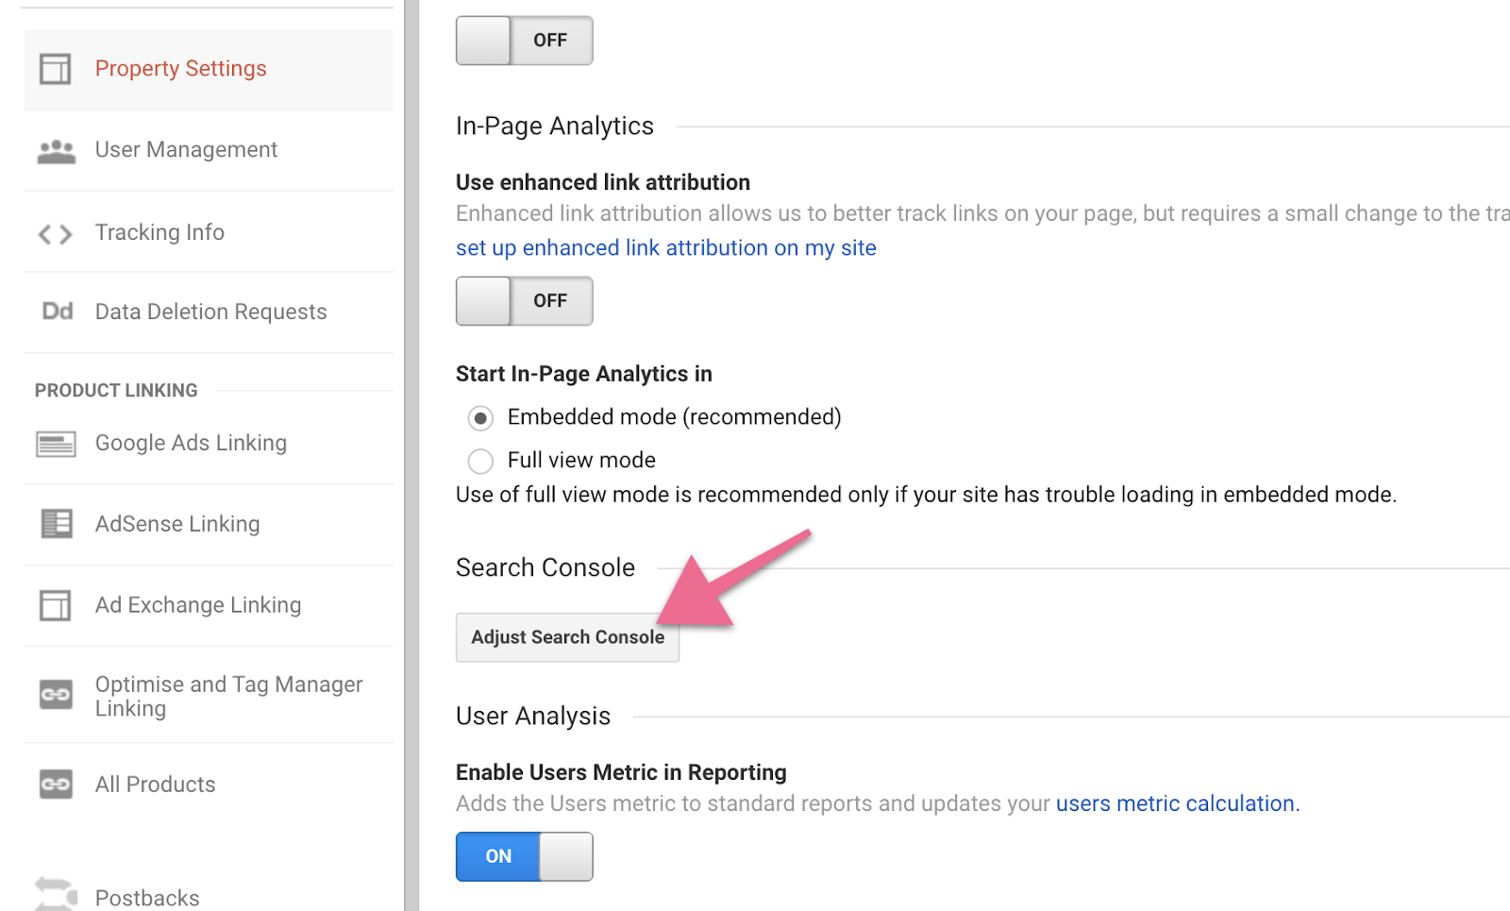Viewport: 1510px width, 911px height.
Task: Click the Data Deletion Requests Dd icon
Action: (x=57, y=312)
